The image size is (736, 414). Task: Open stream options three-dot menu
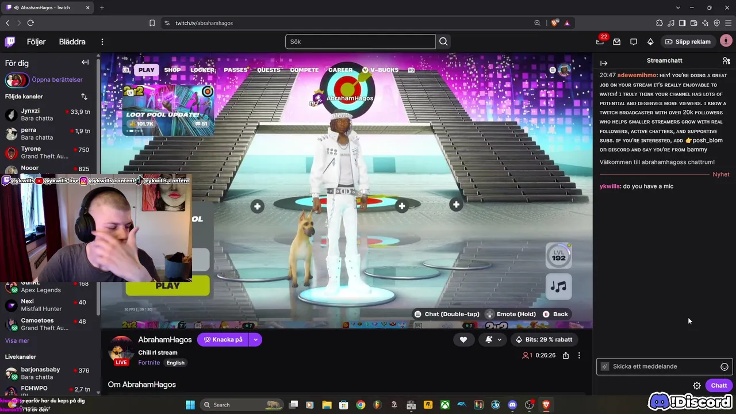(x=579, y=355)
